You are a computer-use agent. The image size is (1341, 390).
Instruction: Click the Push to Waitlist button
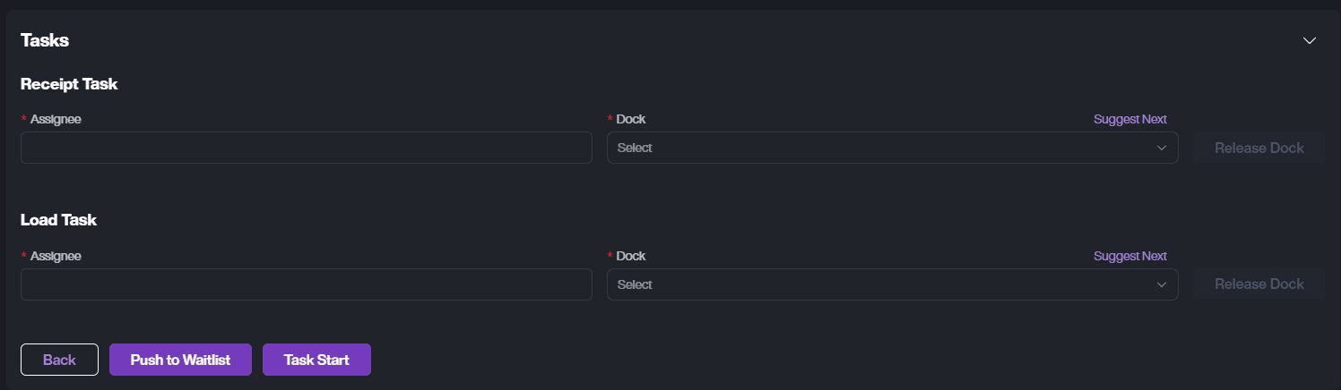180,360
